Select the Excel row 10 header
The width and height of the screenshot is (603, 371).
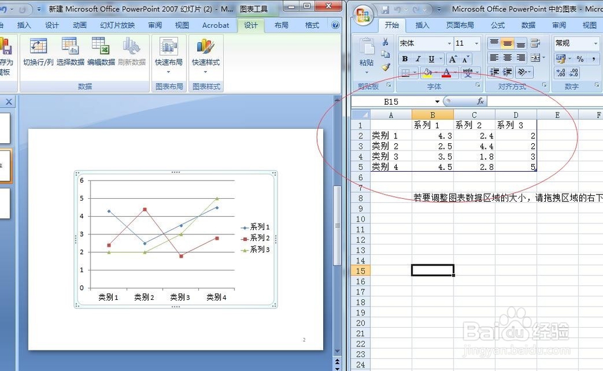coord(361,219)
